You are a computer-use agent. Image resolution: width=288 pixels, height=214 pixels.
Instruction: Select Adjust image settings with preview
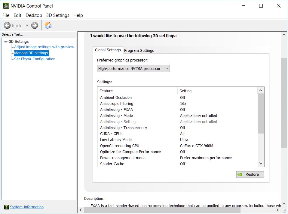point(44,47)
